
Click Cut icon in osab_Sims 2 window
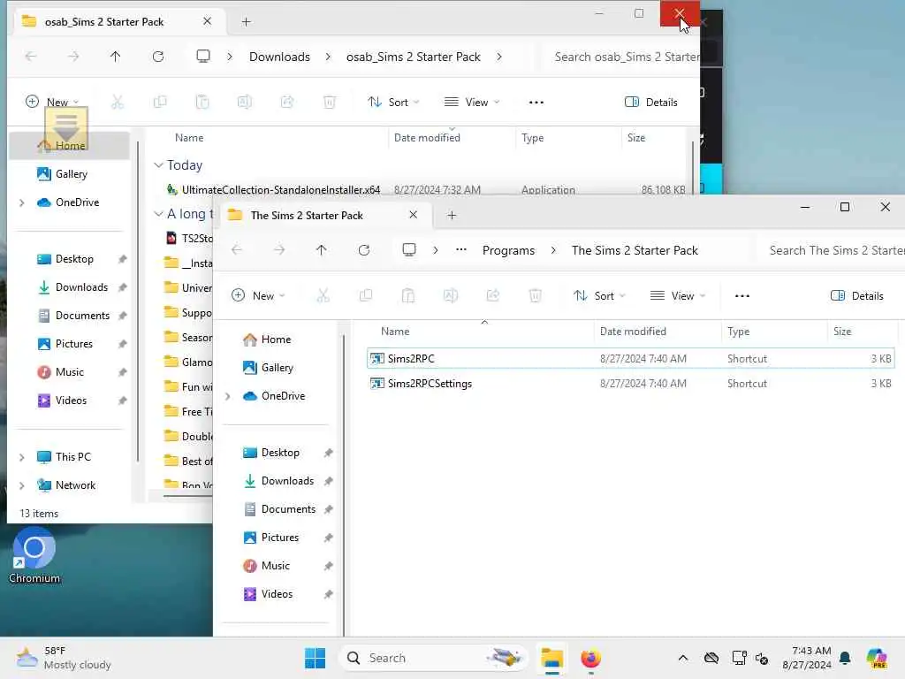[118, 103]
